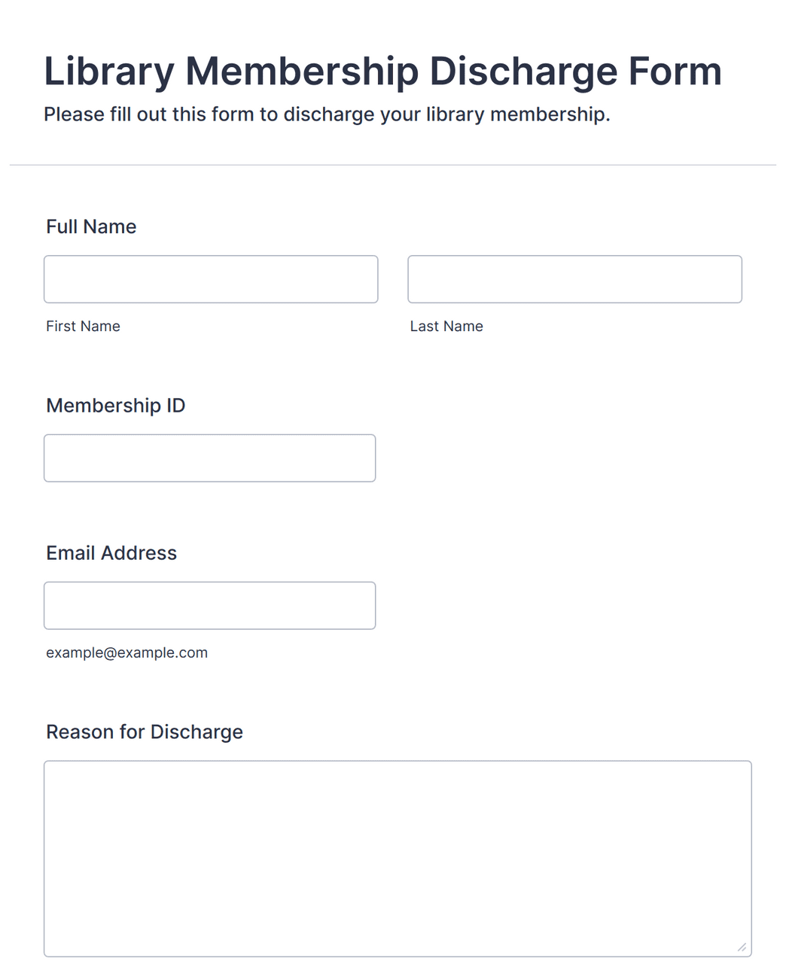Image resolution: width=786 pixels, height=967 pixels.
Task: Click the First Name sublabel text
Action: (83, 326)
